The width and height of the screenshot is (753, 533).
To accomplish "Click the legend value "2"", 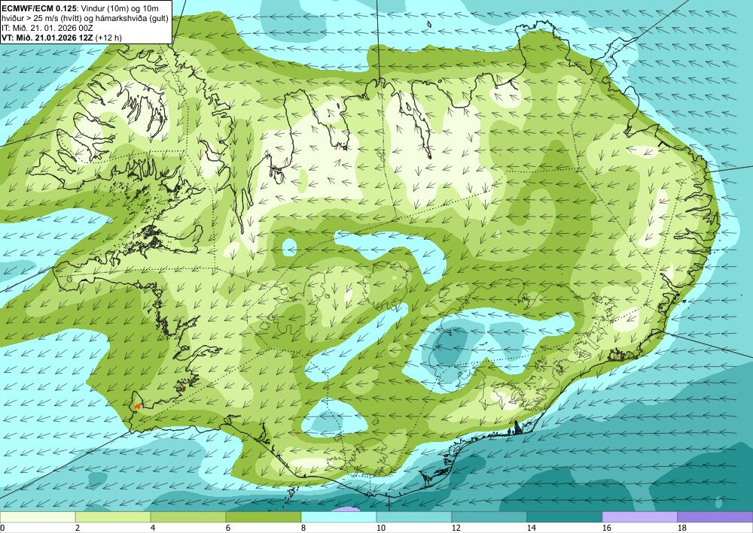I will tap(78, 528).
